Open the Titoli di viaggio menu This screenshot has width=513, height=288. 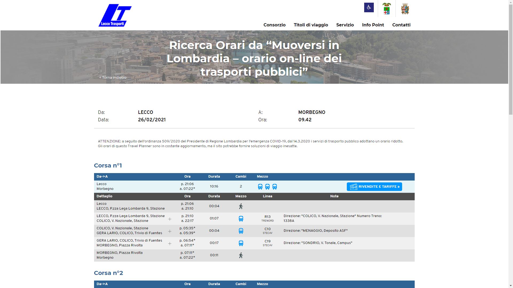pos(311,25)
